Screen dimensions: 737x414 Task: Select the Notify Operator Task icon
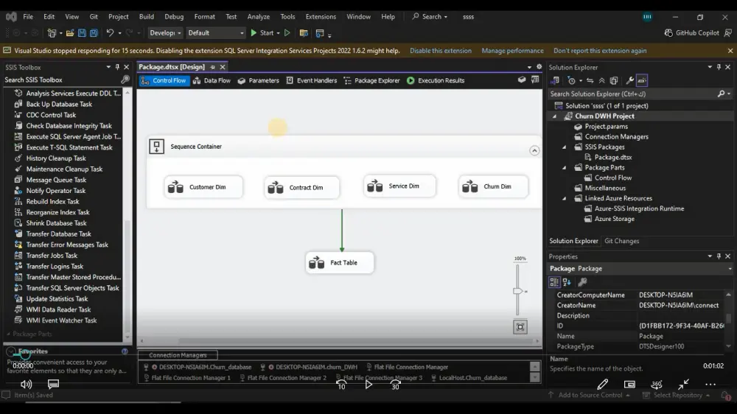tap(18, 191)
